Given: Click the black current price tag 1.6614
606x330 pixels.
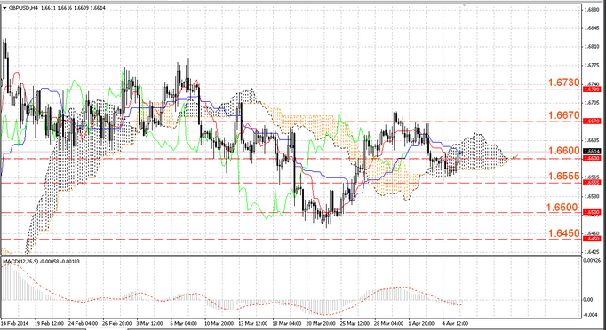Looking at the screenshot, I should pyautogui.click(x=591, y=152).
